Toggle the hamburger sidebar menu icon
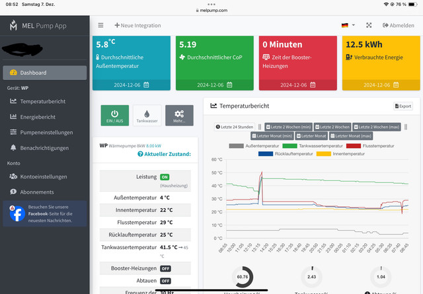423x294 pixels. click(100, 25)
